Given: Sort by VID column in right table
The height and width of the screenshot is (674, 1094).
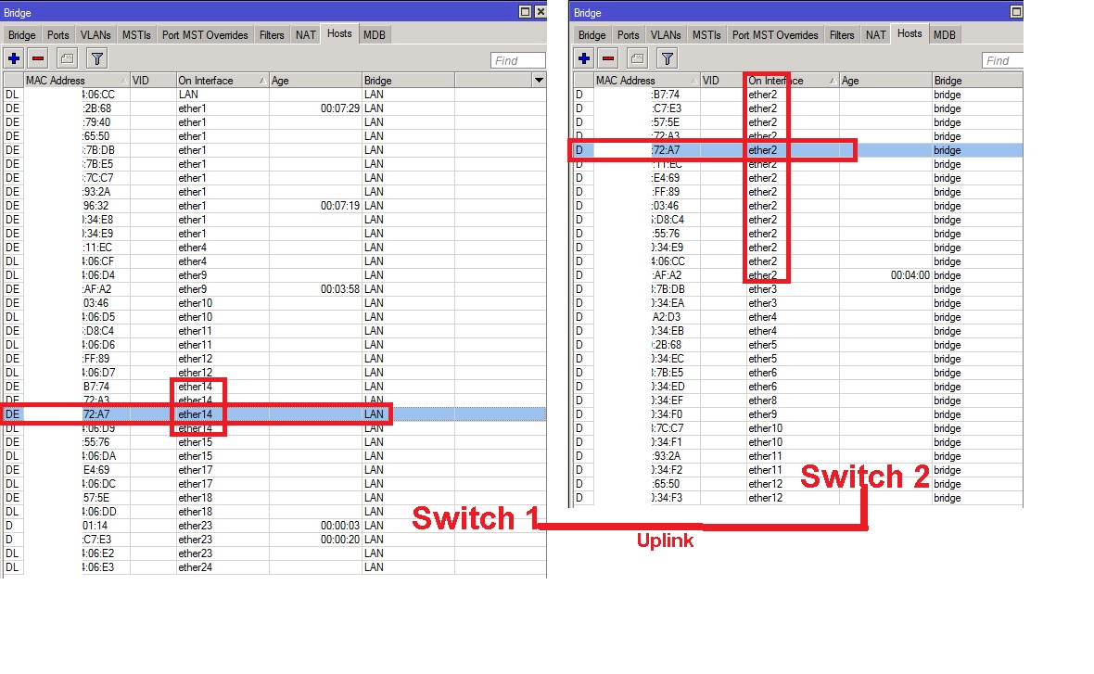Looking at the screenshot, I should point(723,81).
